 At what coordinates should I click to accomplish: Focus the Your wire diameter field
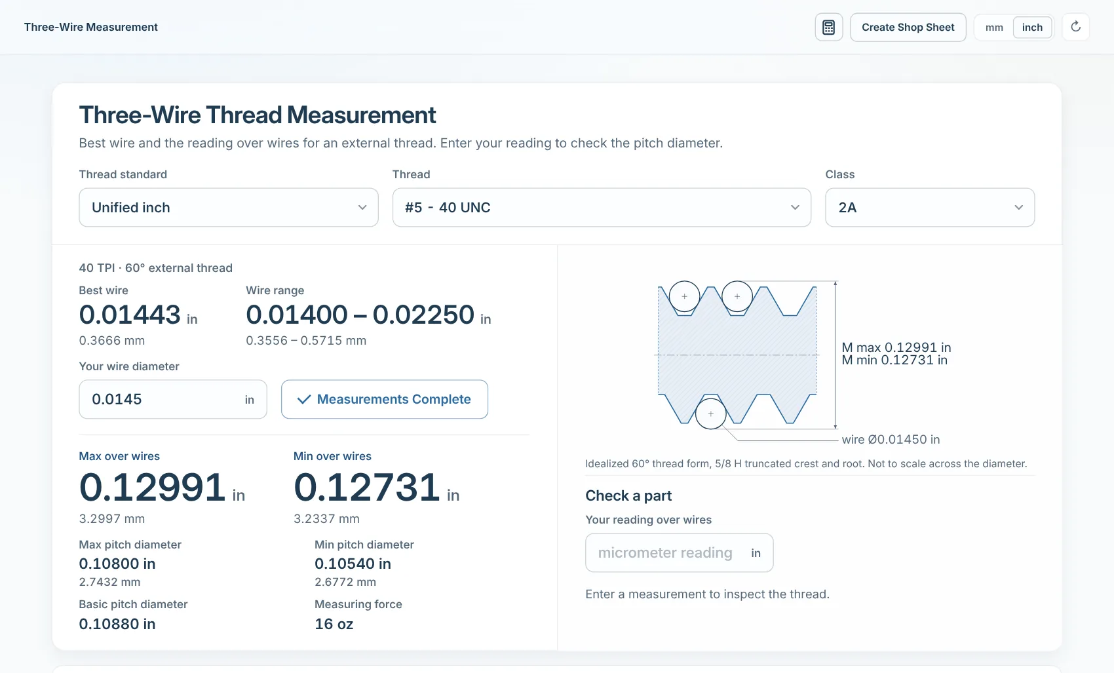click(x=173, y=399)
